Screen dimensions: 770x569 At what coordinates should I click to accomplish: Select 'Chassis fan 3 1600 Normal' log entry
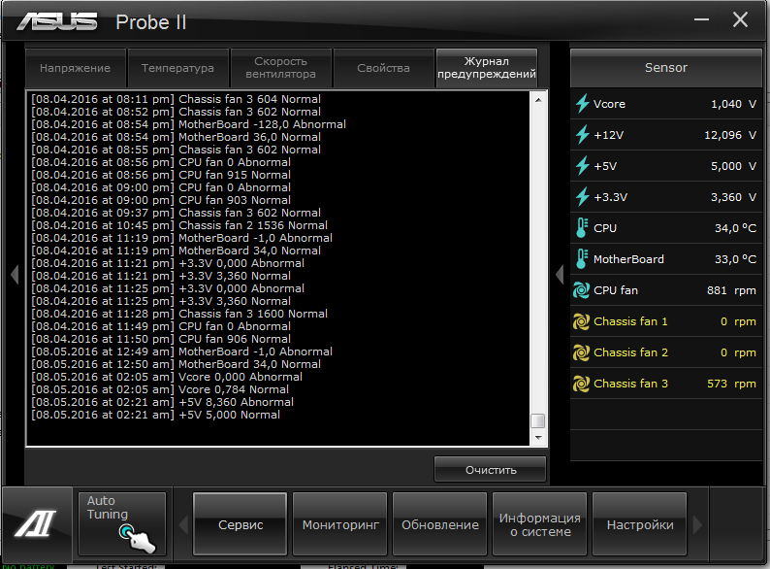(x=179, y=314)
